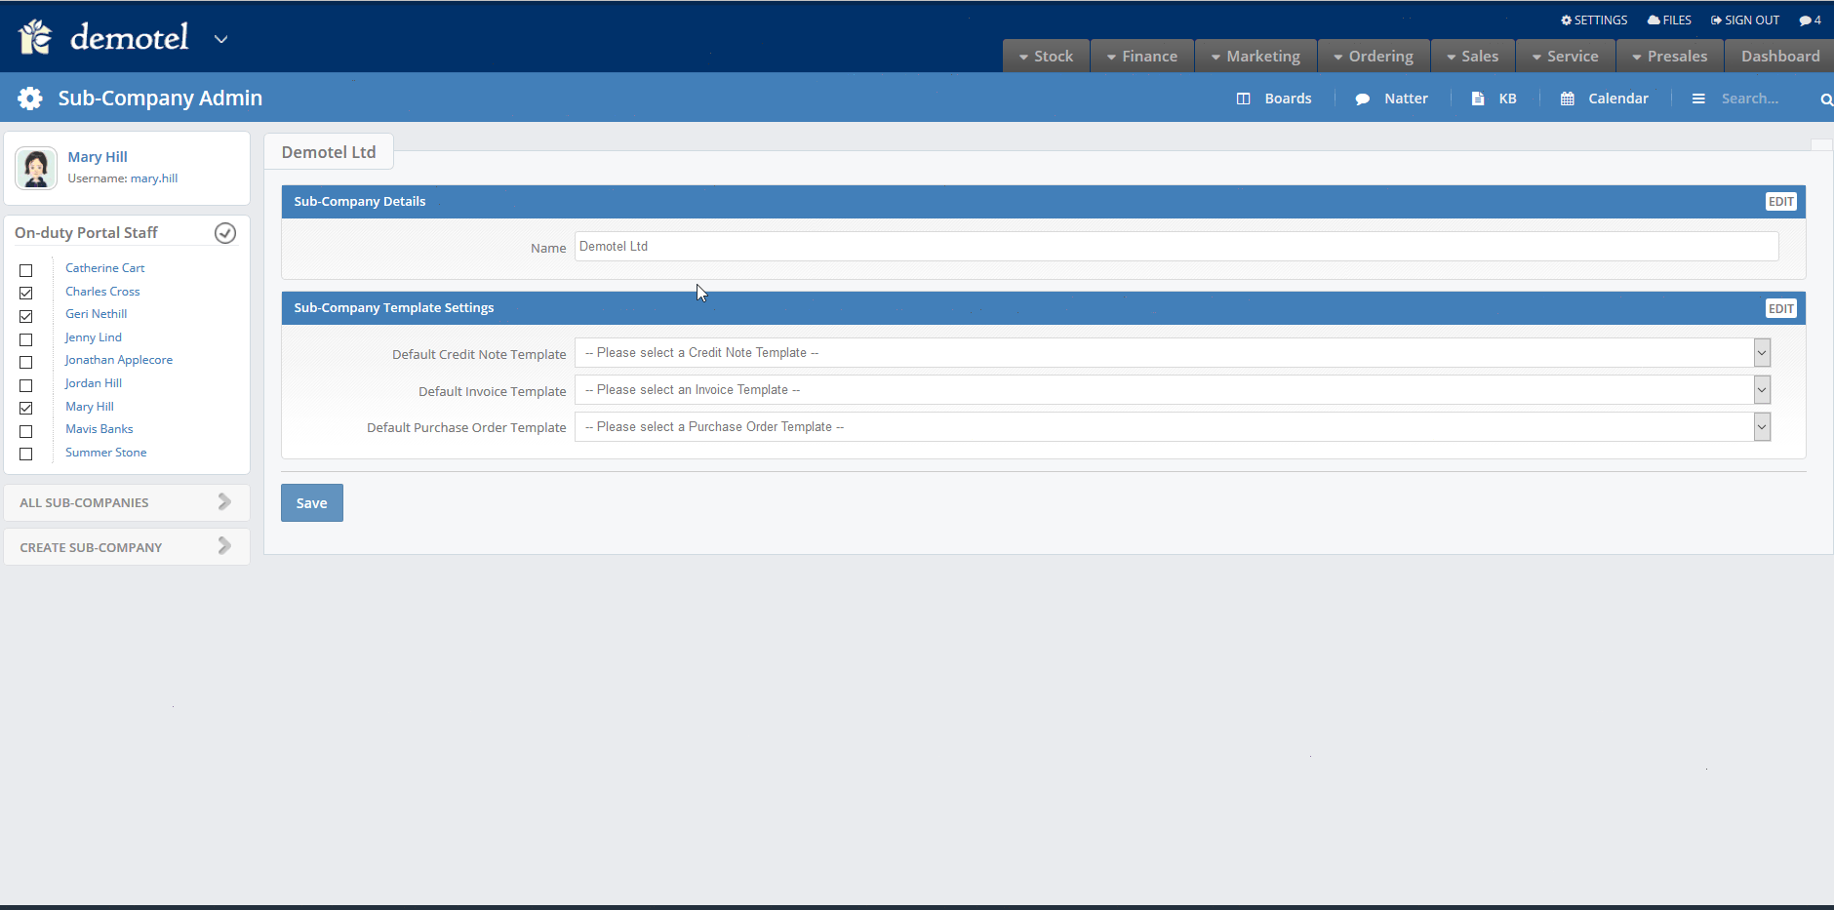The height and width of the screenshot is (910, 1834).
Task: Click the Create Sub-Company arrow icon
Action: point(224,546)
